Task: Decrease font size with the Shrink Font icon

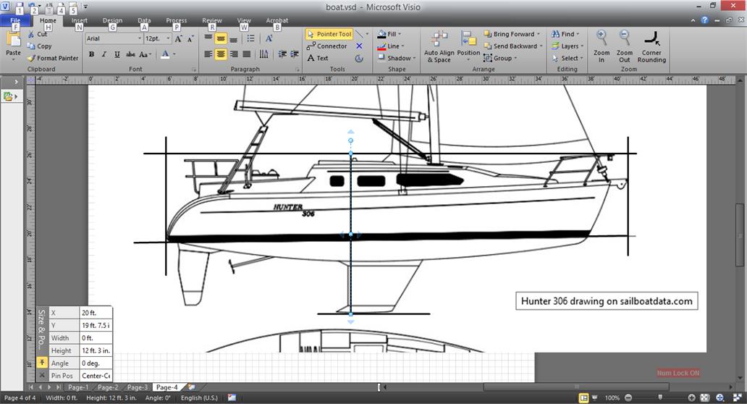Action: 190,38
